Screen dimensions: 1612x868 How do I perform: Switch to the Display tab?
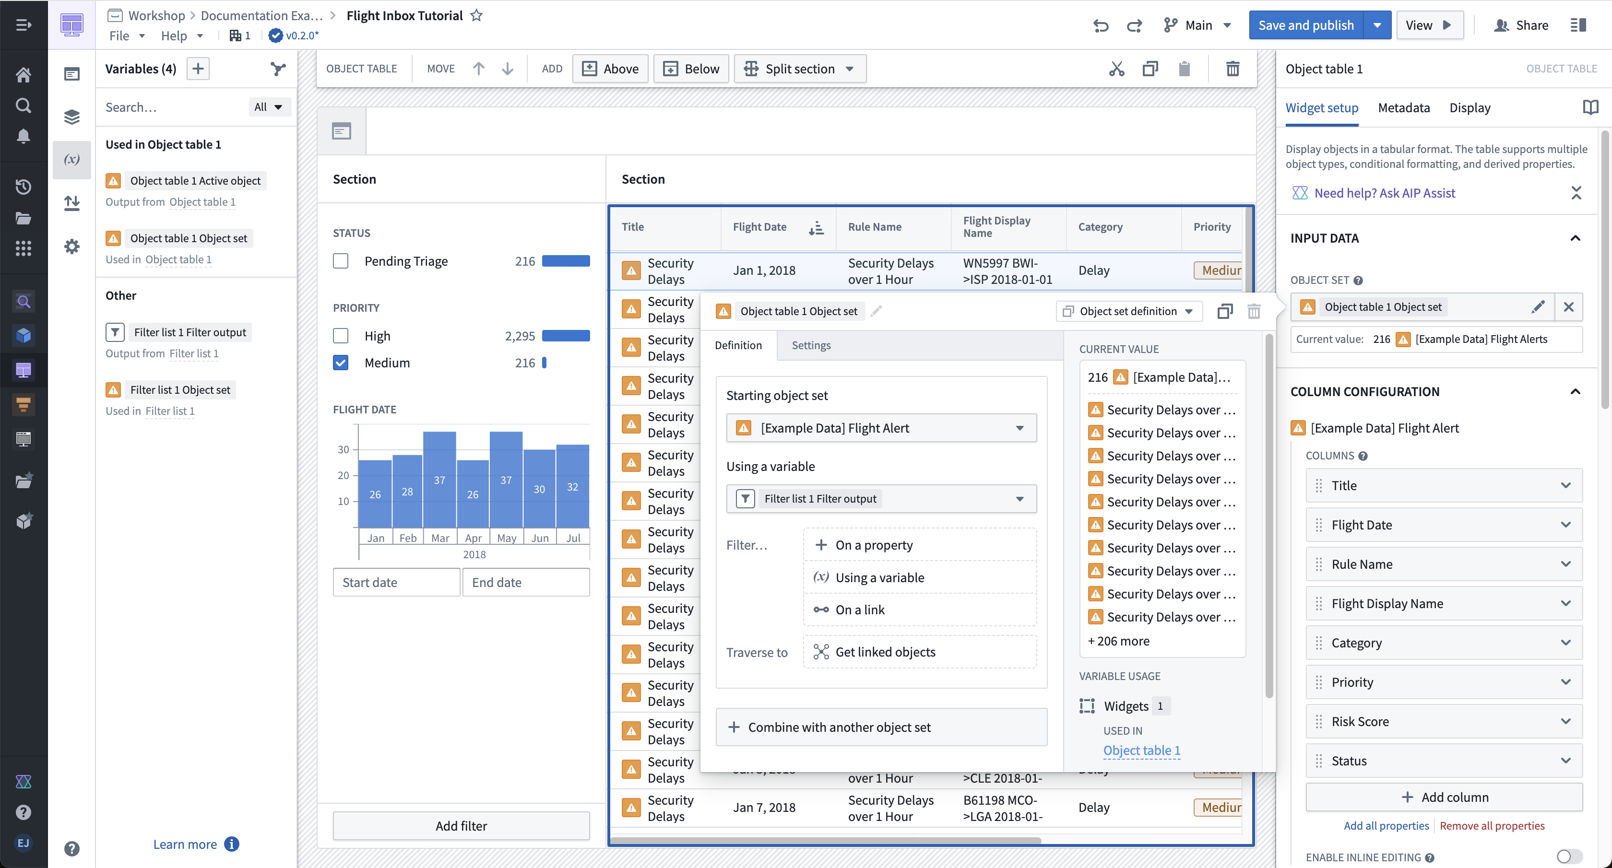[1470, 107]
